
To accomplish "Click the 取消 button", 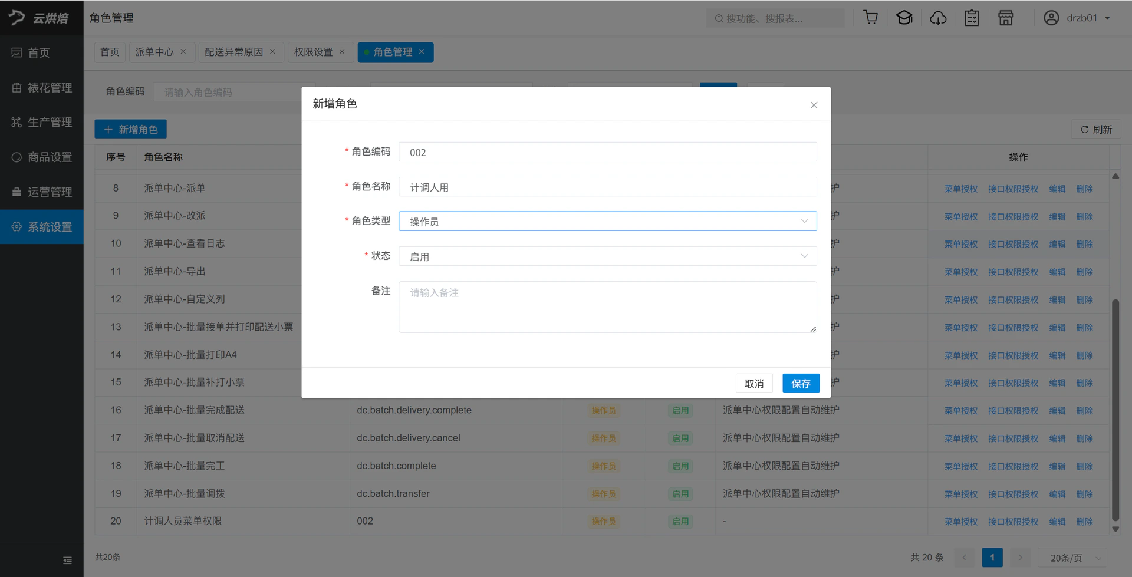I will pos(754,383).
